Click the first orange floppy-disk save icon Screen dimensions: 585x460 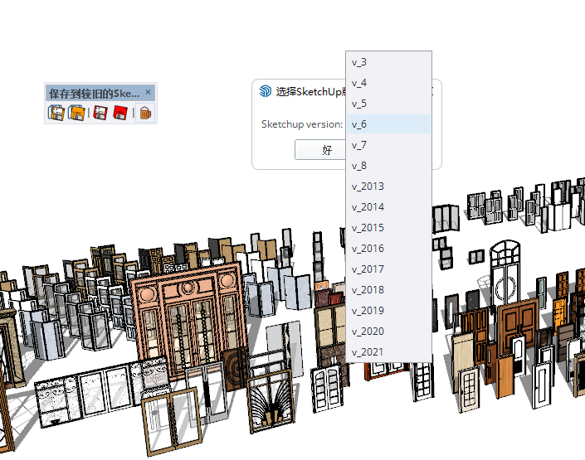tap(56, 114)
